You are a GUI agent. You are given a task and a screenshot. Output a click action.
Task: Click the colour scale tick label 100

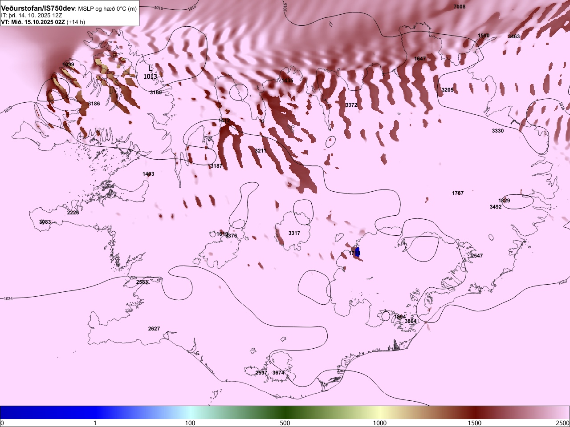coord(190,423)
